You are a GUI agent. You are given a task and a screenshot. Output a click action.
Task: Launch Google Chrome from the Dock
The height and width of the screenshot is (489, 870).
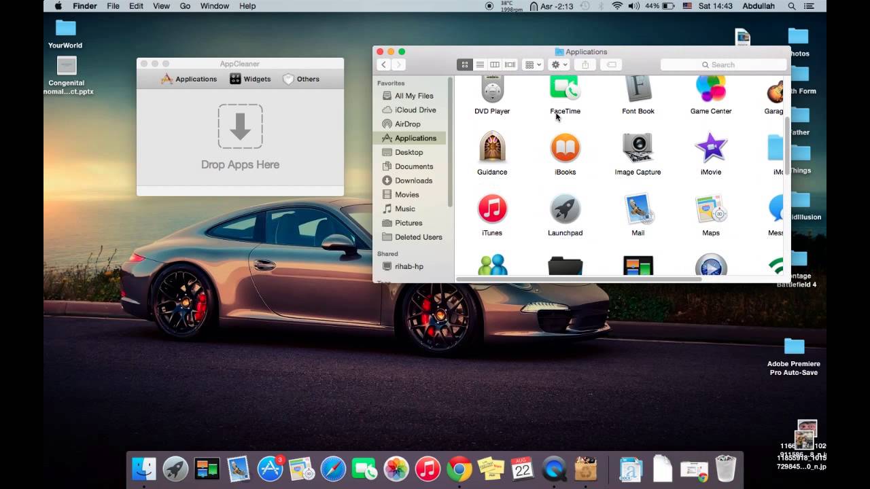pos(459,469)
